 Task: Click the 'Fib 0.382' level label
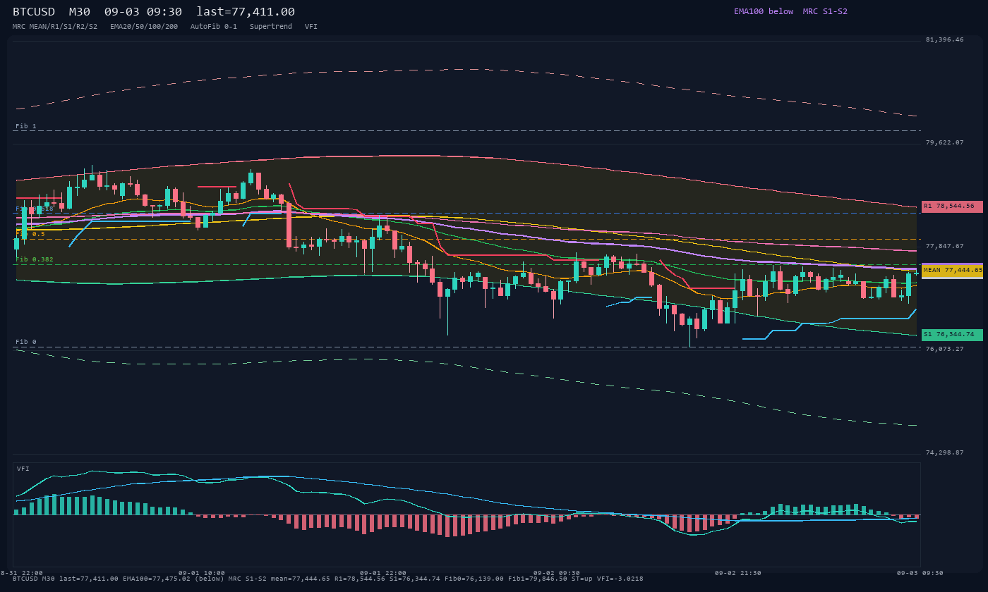click(35, 259)
